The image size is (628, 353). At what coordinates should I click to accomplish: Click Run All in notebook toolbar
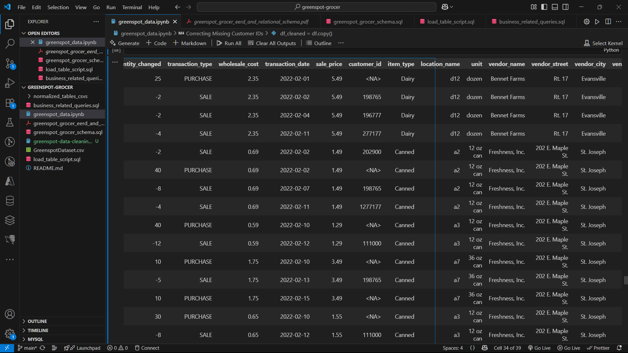pyautogui.click(x=229, y=43)
